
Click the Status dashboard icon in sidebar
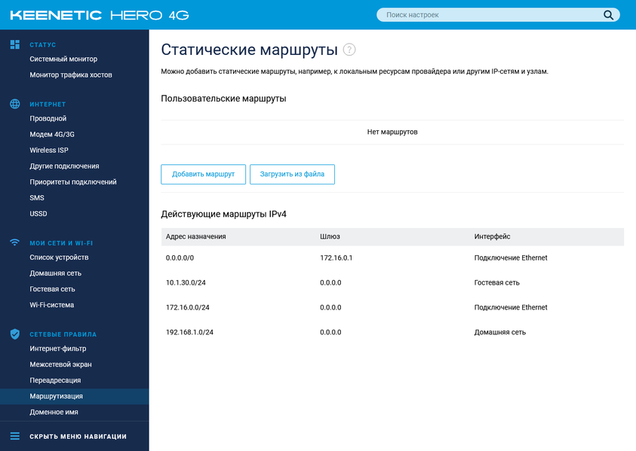pyautogui.click(x=15, y=44)
